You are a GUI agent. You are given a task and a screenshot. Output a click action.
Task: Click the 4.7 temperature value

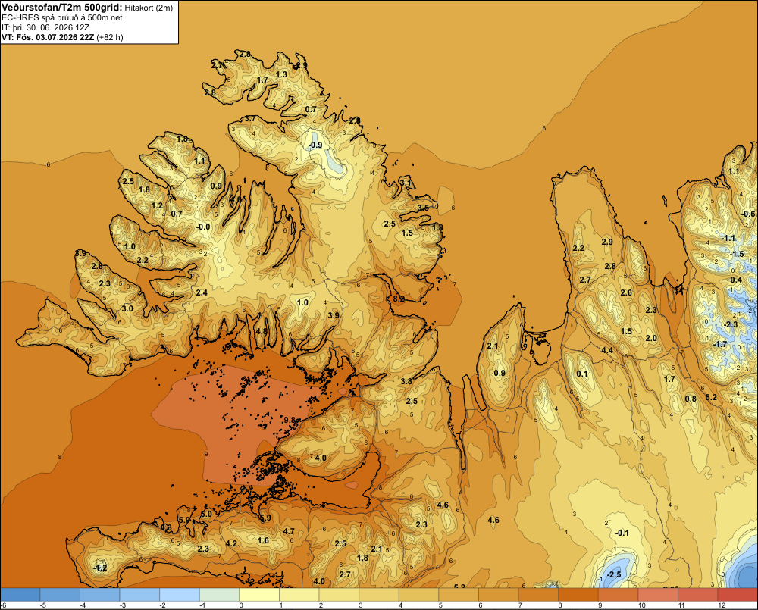(289, 531)
